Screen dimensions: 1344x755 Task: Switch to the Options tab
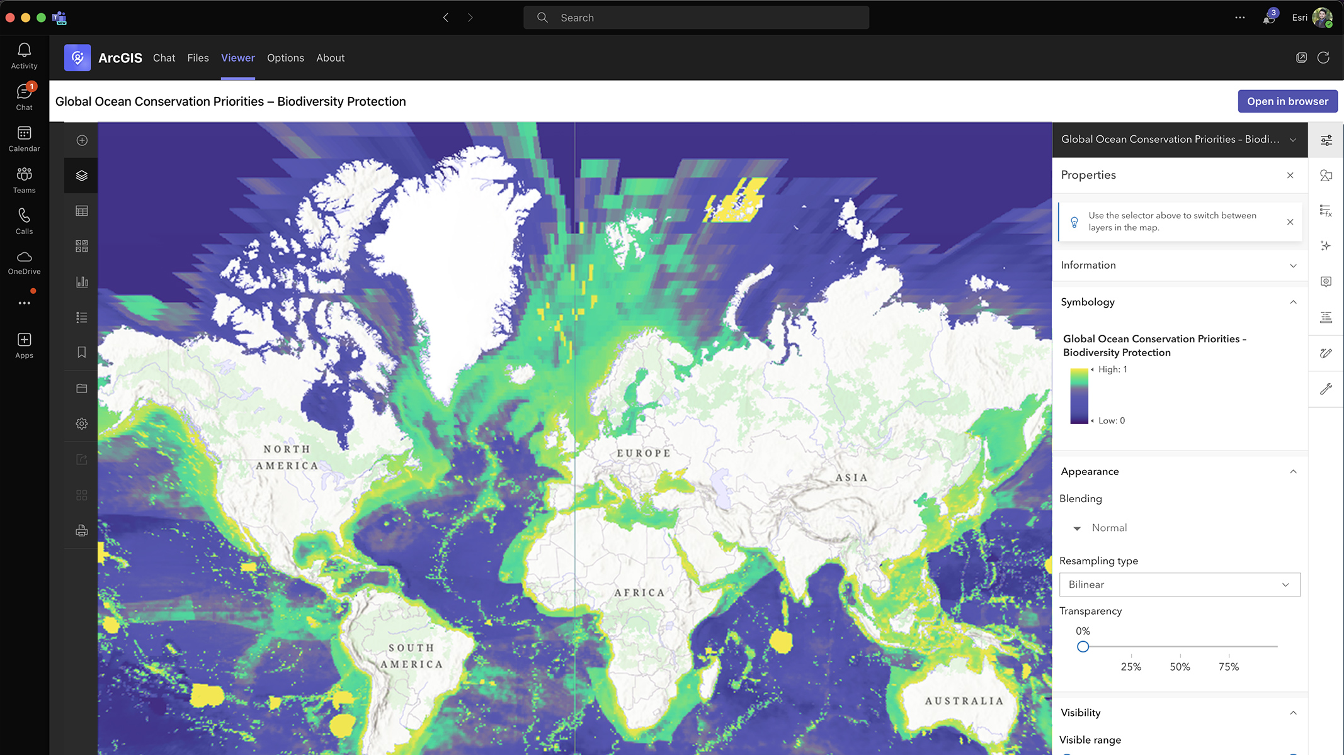(285, 58)
